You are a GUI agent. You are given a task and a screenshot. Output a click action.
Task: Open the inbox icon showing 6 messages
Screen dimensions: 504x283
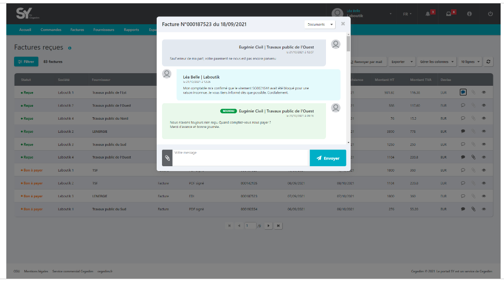pos(448,14)
